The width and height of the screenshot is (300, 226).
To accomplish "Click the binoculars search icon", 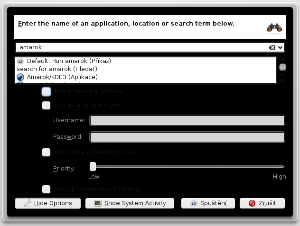I will click(x=274, y=27).
